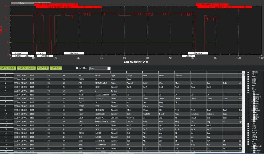Click the 'Graph this data Right' button
Image resolution: width=264 pixels, height=154 pixels.
point(26,68)
